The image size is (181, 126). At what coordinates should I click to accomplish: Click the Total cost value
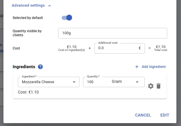pyautogui.click(x=161, y=47)
